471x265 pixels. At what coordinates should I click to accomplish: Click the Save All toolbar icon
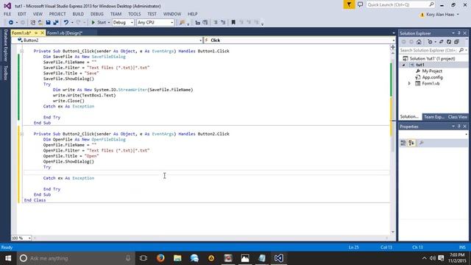click(x=56, y=23)
